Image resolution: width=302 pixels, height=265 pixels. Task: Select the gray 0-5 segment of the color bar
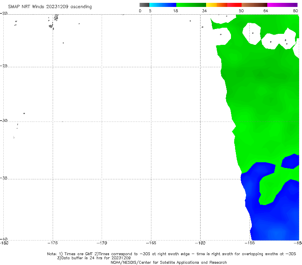(144, 5)
